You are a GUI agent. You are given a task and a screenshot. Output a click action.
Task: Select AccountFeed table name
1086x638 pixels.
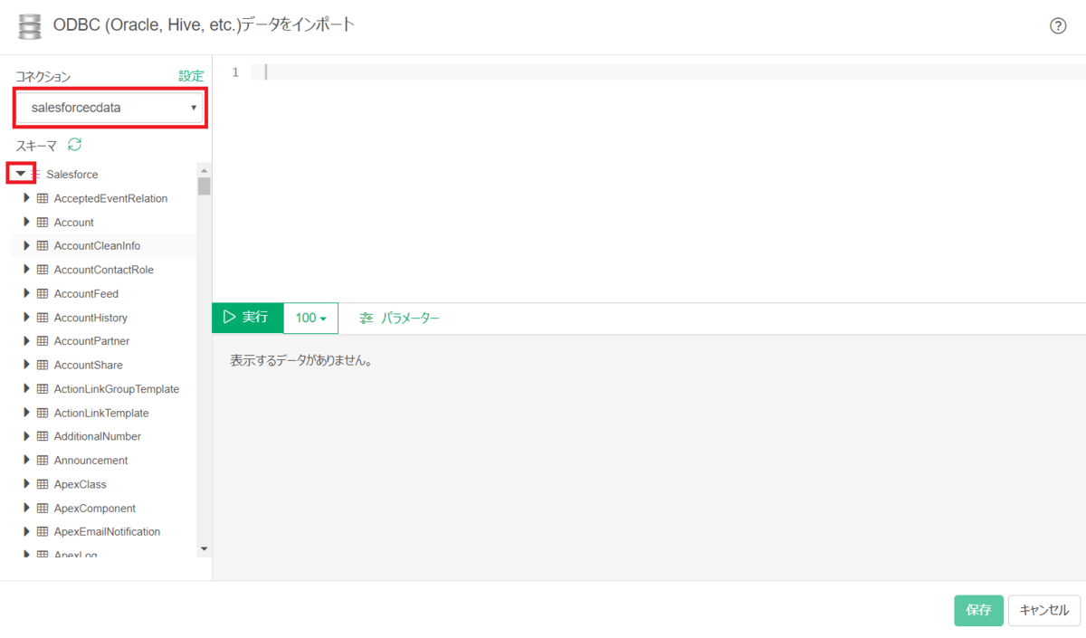click(x=86, y=293)
